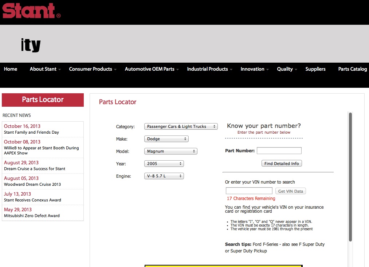The image size is (369, 267).
Task: Click the May 29, 2013 date
Action: [x=17, y=209]
